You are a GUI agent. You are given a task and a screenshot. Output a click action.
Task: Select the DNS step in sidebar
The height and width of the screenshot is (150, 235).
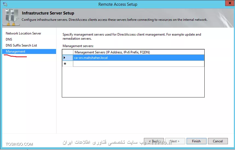9,39
